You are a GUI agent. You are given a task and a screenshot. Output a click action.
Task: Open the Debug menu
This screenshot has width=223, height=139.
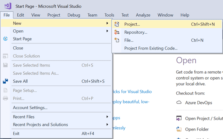click(x=74, y=15)
